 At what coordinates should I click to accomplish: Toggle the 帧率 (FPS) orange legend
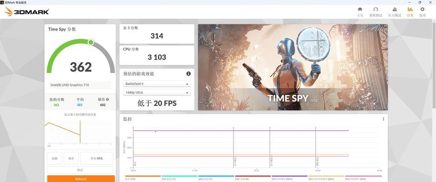point(143,178)
